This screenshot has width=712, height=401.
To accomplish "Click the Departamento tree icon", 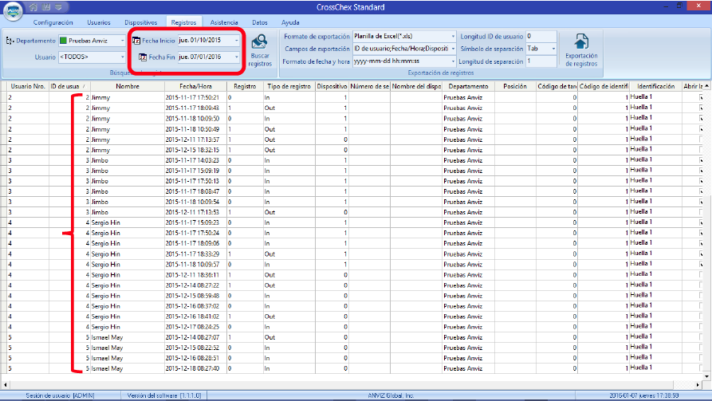I will 10,41.
